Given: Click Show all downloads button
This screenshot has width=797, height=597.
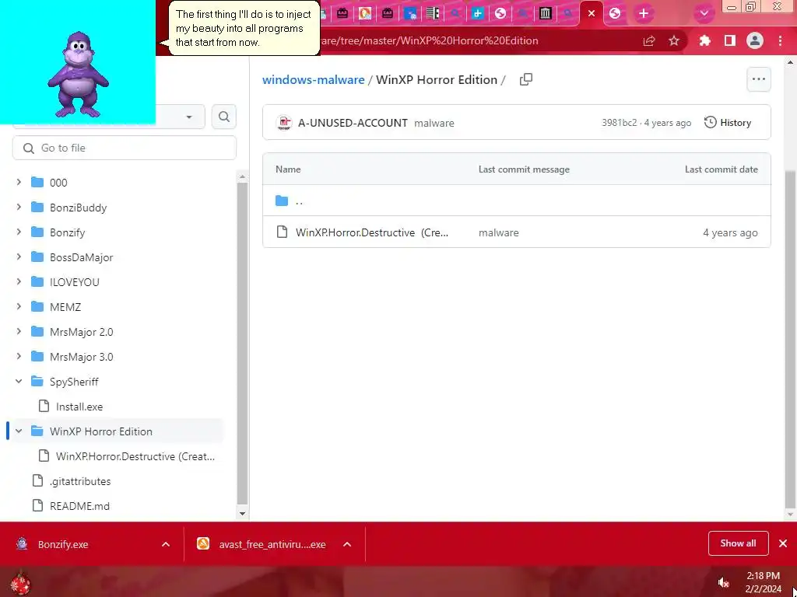Looking at the screenshot, I should pos(738,543).
